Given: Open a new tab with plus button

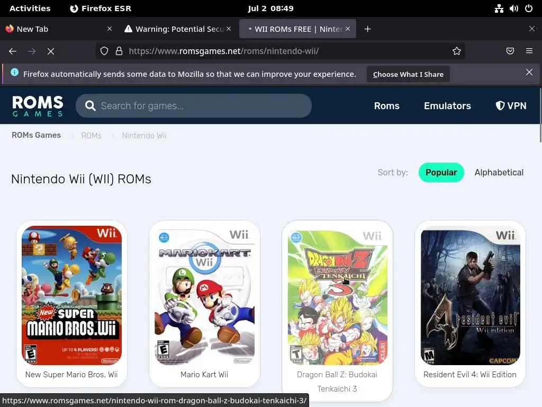Looking at the screenshot, I should pyautogui.click(x=368, y=29).
